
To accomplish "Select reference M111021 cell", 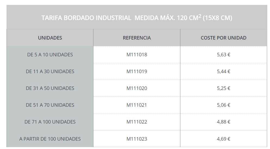I will click(137, 105).
